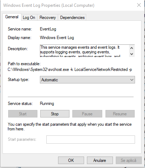
Task: Click the Pause service button
Action: coord(87,114)
